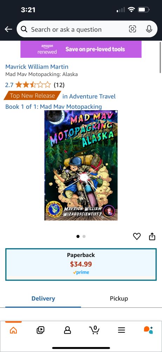Open the Adventure Travel category link

coord(89,96)
